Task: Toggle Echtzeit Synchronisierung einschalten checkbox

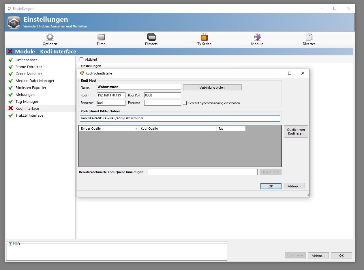Action: click(x=185, y=103)
